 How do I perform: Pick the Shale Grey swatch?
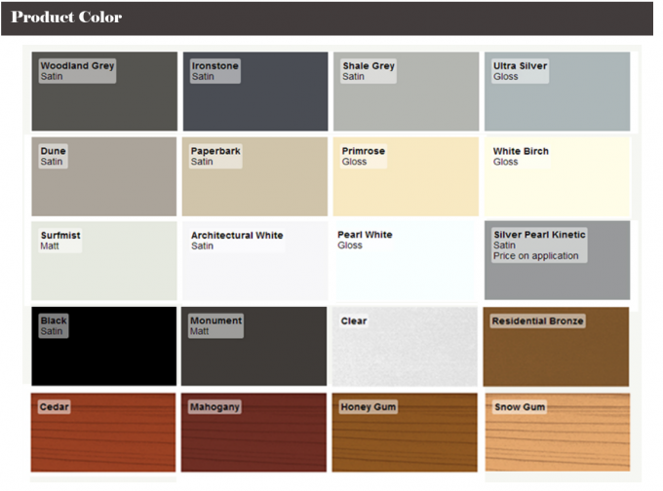point(406,92)
